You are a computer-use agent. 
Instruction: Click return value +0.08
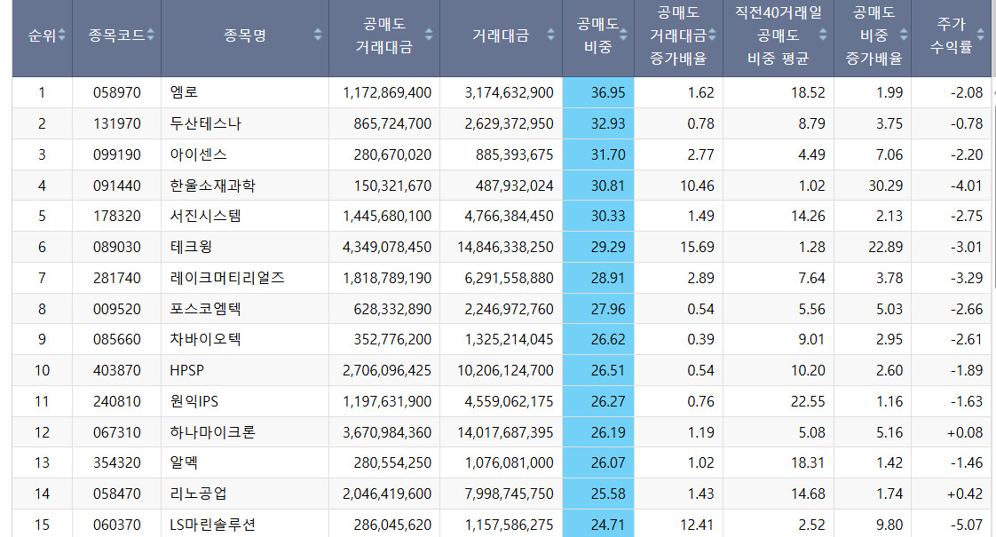tap(965, 433)
